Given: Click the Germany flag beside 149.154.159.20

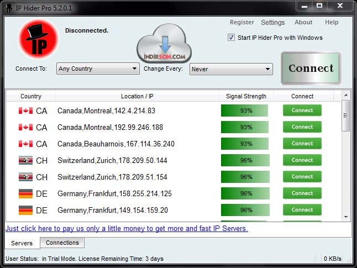Looking at the screenshot, I should coord(25,210).
